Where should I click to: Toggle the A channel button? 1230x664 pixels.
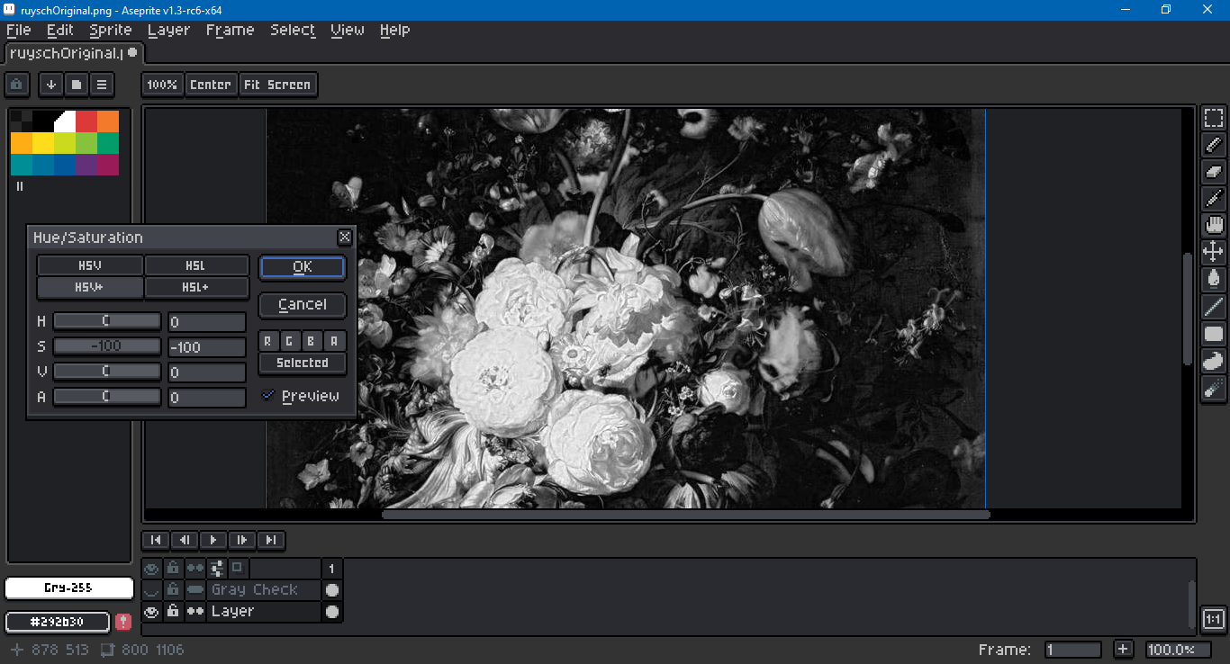(335, 341)
